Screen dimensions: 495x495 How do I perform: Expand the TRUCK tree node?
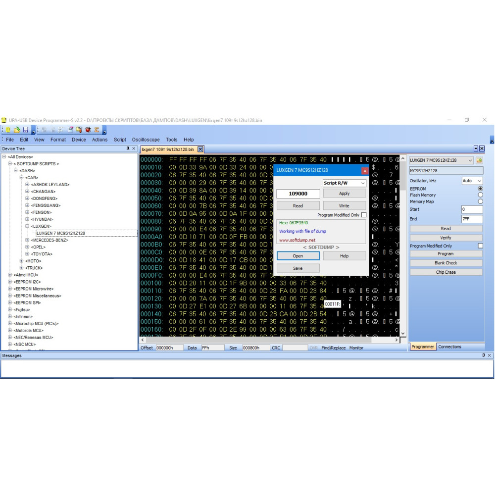click(21, 268)
